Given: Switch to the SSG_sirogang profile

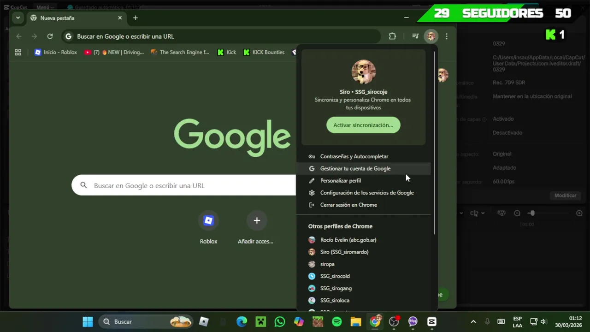Looking at the screenshot, I should 364,288.
